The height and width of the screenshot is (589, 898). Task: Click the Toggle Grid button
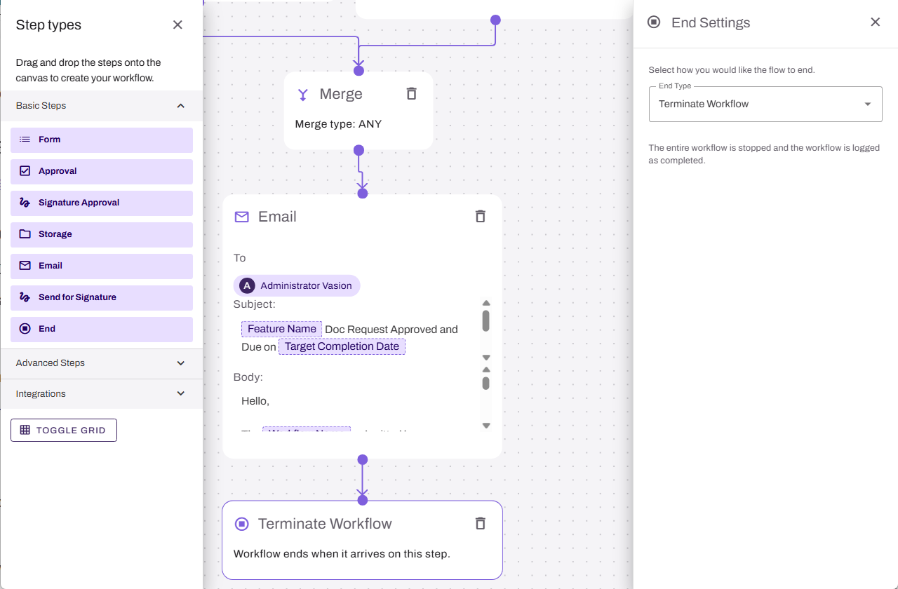tap(64, 431)
